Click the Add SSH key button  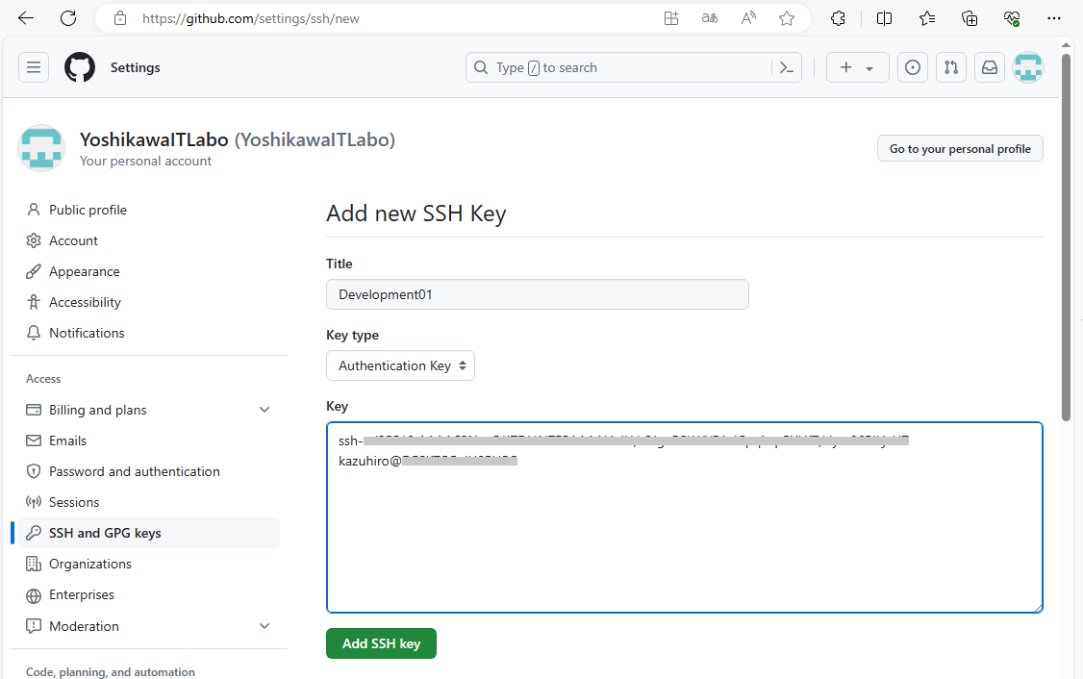pyautogui.click(x=381, y=643)
